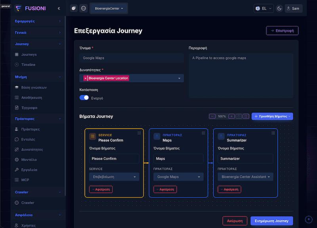The height and width of the screenshot is (228, 317).
Task: Click the Ακύρωση cancel button
Action: coord(235,221)
